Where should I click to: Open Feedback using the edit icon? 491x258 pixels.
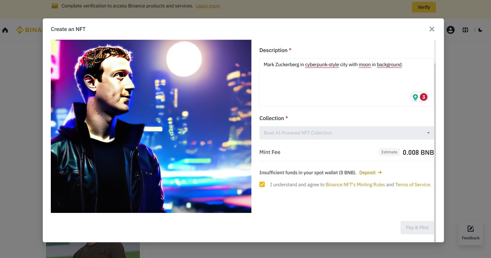(x=470, y=229)
